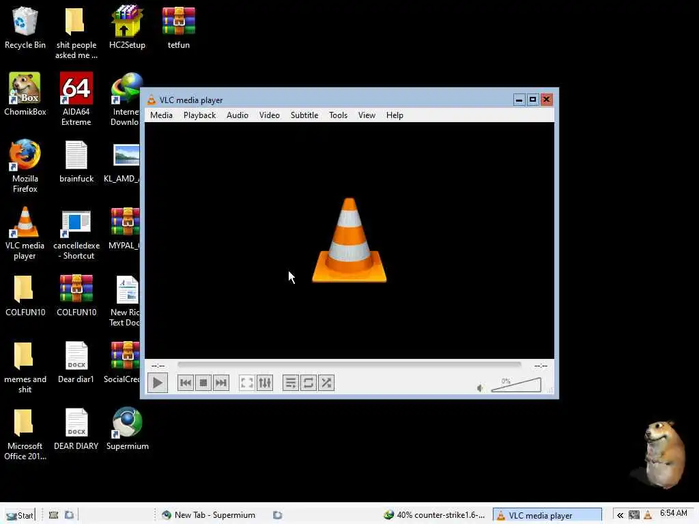This screenshot has width=699, height=524.
Task: Select the Mozilla Firefox shortcut
Action: click(25, 166)
